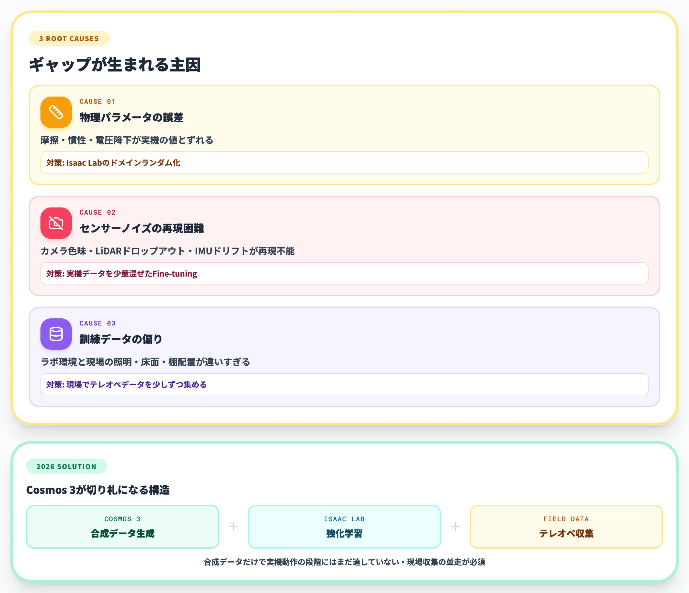This screenshot has width=689, height=593.
Task: Click the 'CAUSE 02' label
Action: click(98, 212)
